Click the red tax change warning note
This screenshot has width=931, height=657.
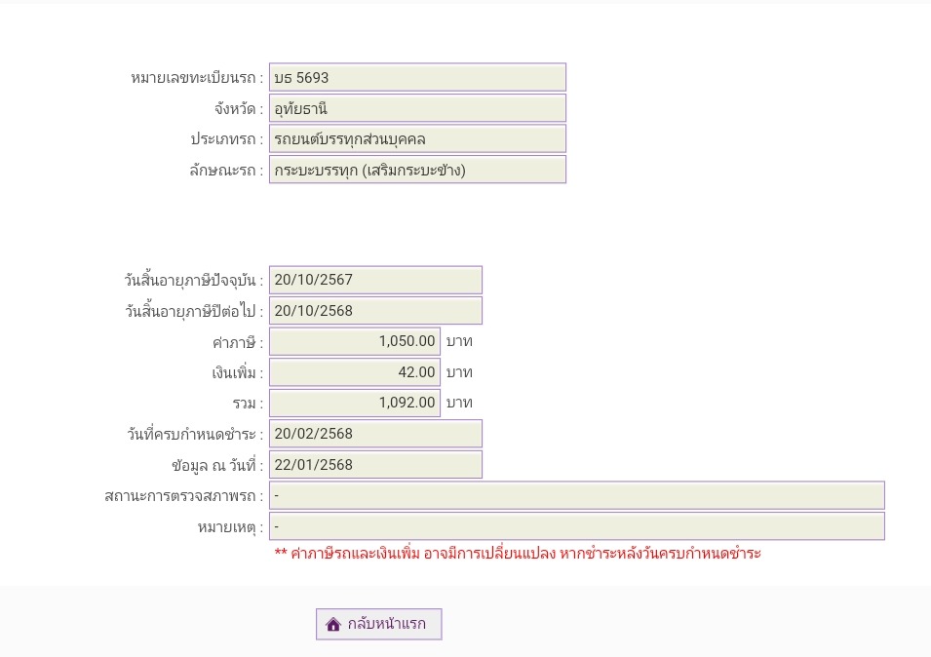pyautogui.click(x=518, y=553)
